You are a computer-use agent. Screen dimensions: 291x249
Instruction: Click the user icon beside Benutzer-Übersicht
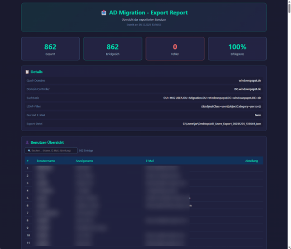[27, 143]
